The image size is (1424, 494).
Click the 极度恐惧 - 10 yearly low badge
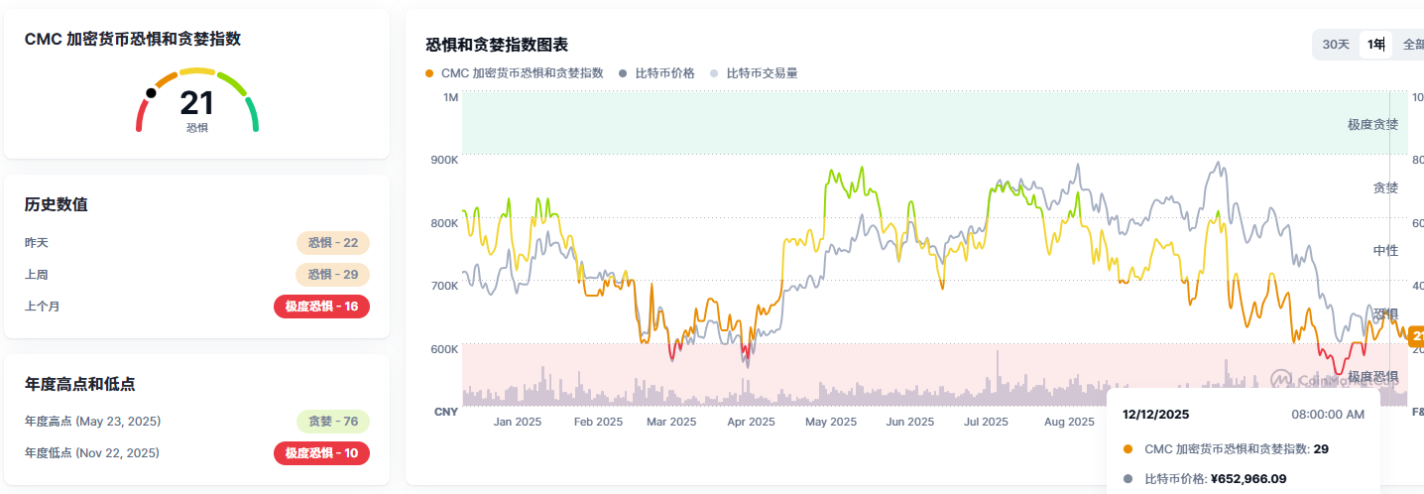pyautogui.click(x=321, y=453)
